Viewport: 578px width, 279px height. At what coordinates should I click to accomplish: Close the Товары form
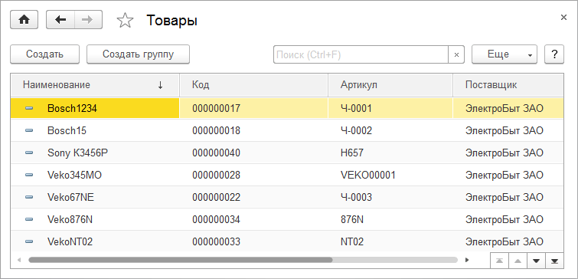click(563, 18)
